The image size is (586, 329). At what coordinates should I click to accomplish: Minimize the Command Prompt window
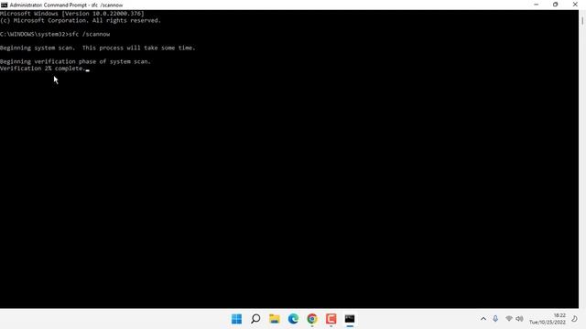(x=537, y=5)
